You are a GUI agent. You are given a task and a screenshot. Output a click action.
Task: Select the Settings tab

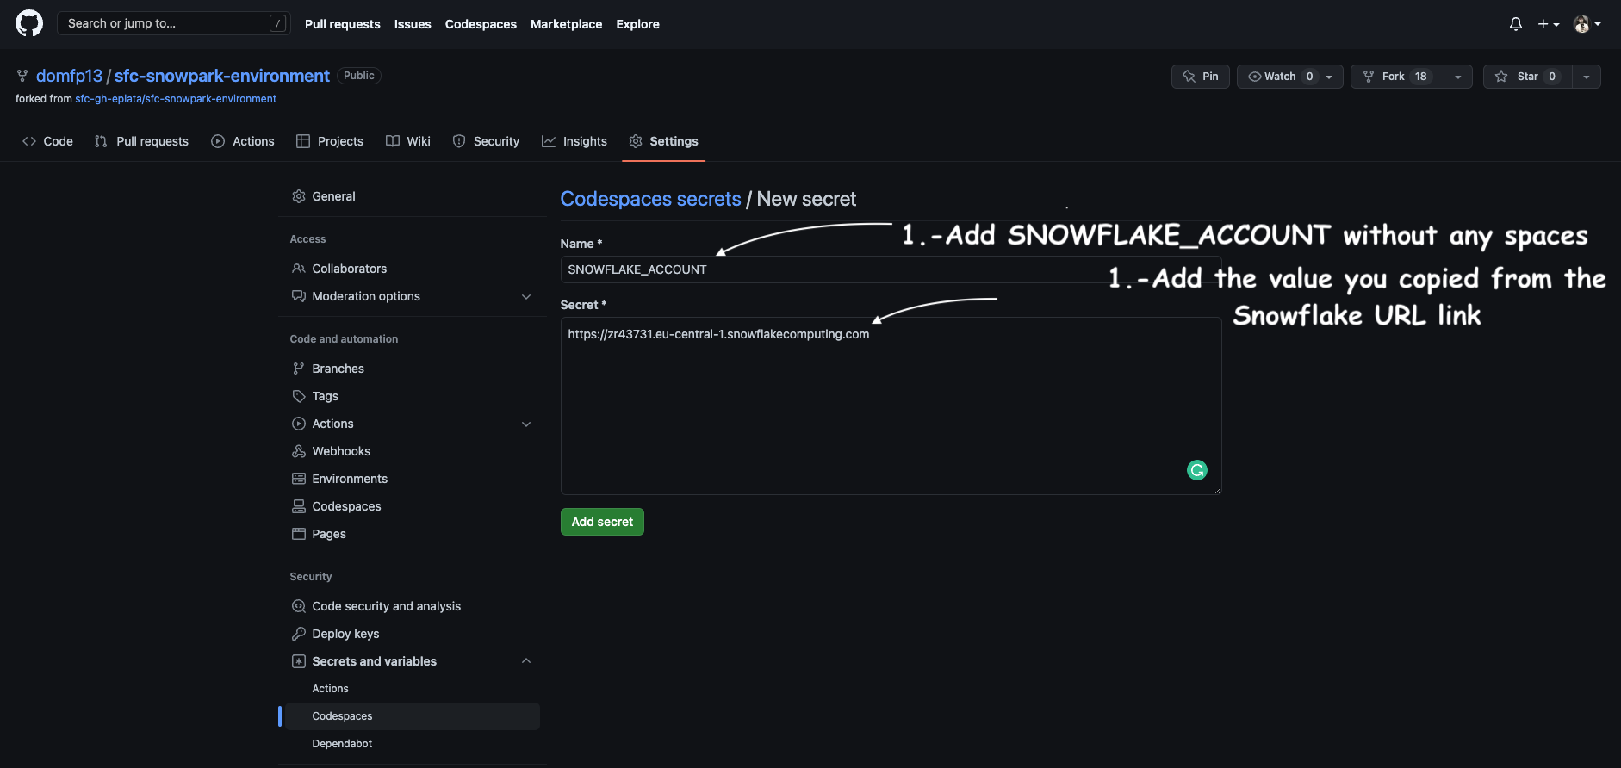pos(664,141)
